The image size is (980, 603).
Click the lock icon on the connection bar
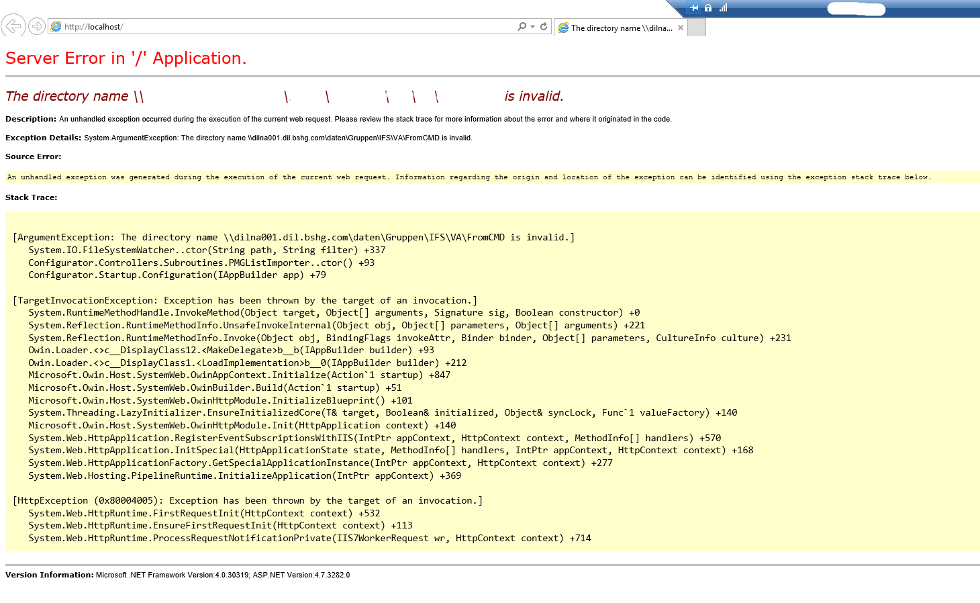(x=708, y=8)
